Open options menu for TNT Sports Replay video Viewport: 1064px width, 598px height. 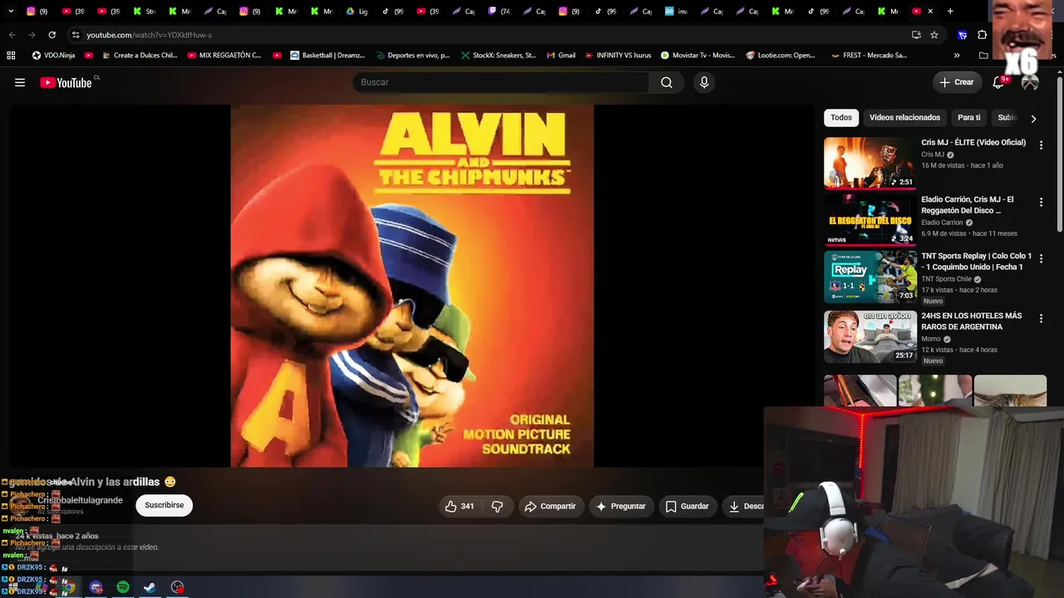pos(1041,259)
